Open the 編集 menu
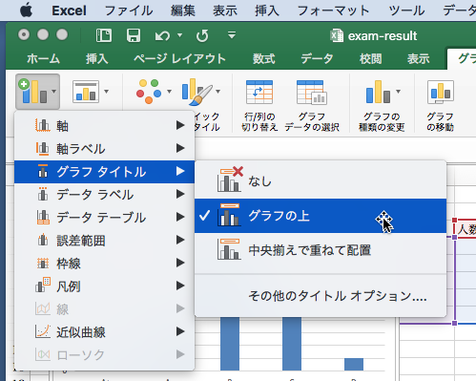 [x=182, y=11]
